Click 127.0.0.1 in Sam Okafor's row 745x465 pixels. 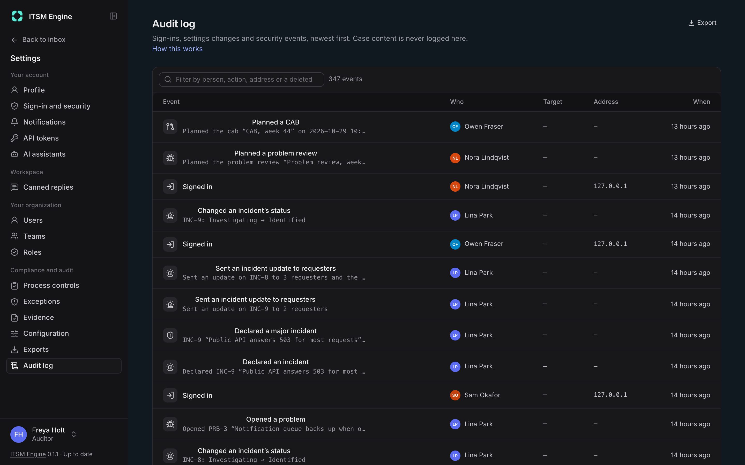(x=610, y=395)
